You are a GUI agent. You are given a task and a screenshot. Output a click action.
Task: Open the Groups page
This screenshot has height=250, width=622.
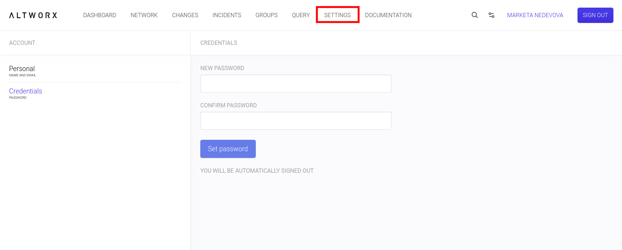266,15
